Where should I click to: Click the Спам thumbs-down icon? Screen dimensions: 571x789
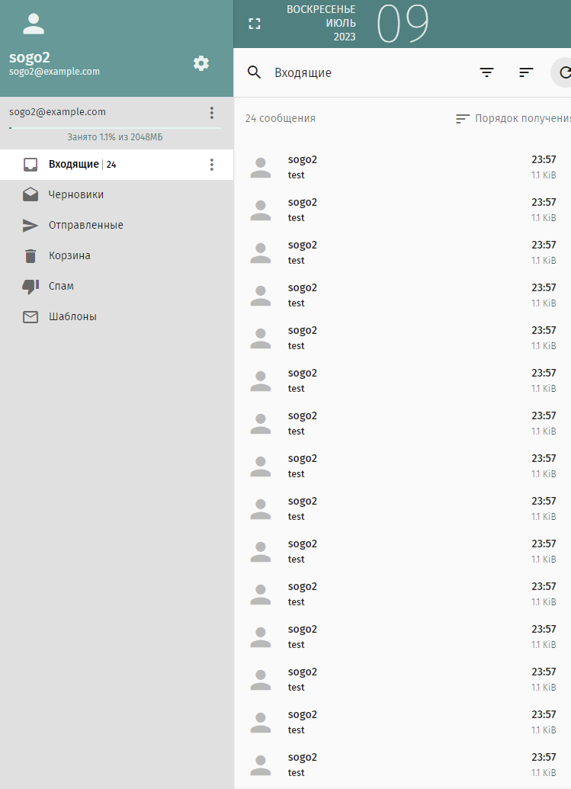(x=30, y=287)
